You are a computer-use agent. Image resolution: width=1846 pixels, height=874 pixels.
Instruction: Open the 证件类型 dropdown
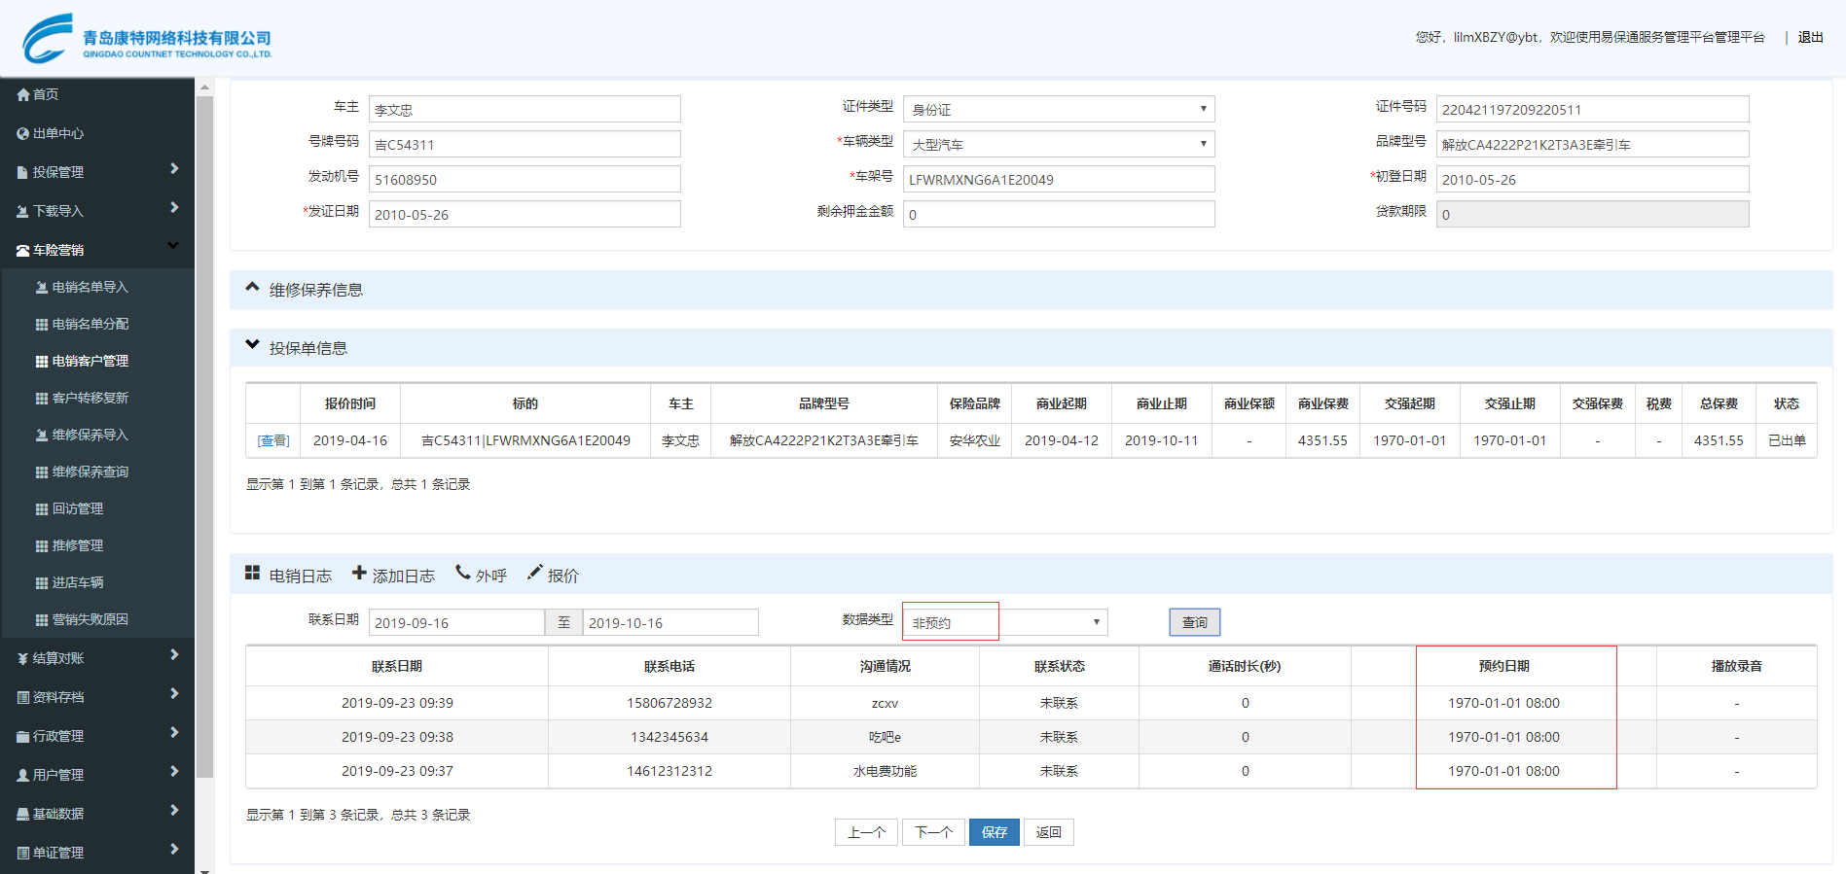[x=1058, y=109]
